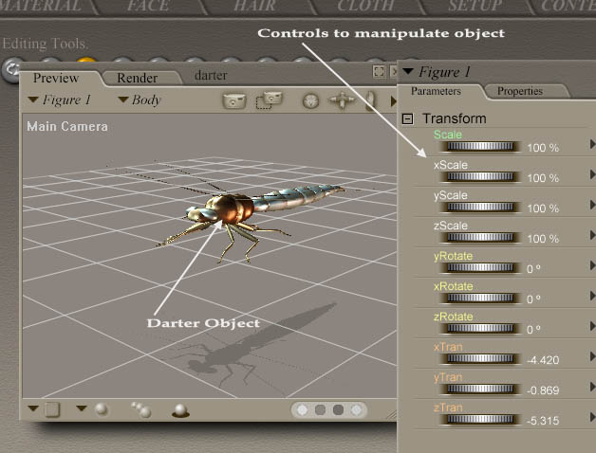Open the CLOTH room tab
This screenshot has height=453, width=596.
point(365,6)
